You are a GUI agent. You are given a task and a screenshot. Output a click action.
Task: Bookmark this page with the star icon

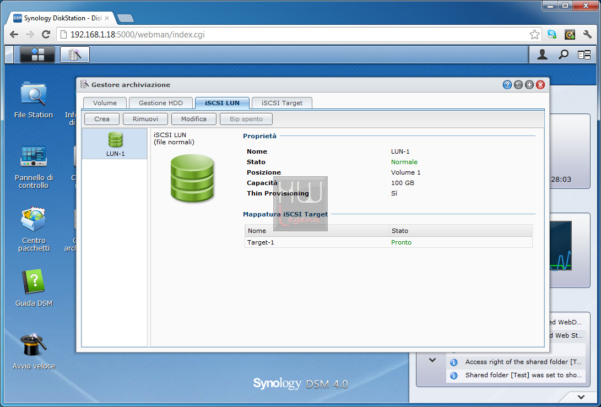(x=534, y=35)
